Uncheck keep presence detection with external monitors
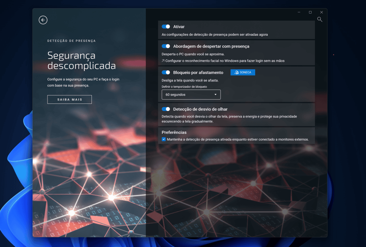 [164, 139]
